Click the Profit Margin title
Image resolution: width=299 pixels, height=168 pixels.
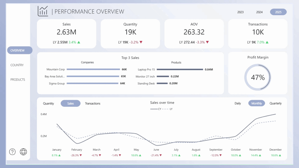[x=258, y=57]
